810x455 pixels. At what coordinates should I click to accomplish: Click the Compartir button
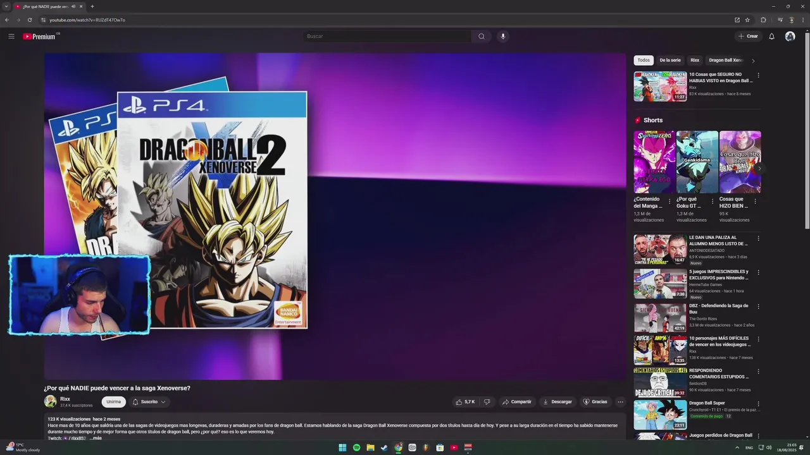point(517,402)
